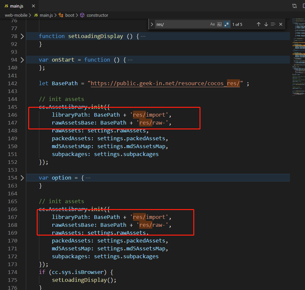Viewport: 305px width, 290px height.
Task: Click line number 167 in the gutter
Action: 12,217
